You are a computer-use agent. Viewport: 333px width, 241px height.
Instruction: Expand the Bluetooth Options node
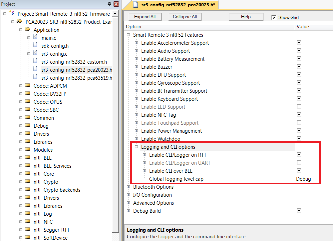click(x=128, y=187)
